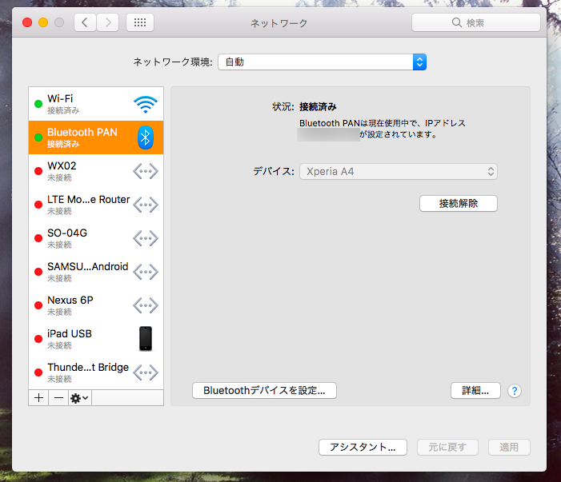Open 詳細 advanced settings
This screenshot has width=561, height=482.
[x=475, y=391]
